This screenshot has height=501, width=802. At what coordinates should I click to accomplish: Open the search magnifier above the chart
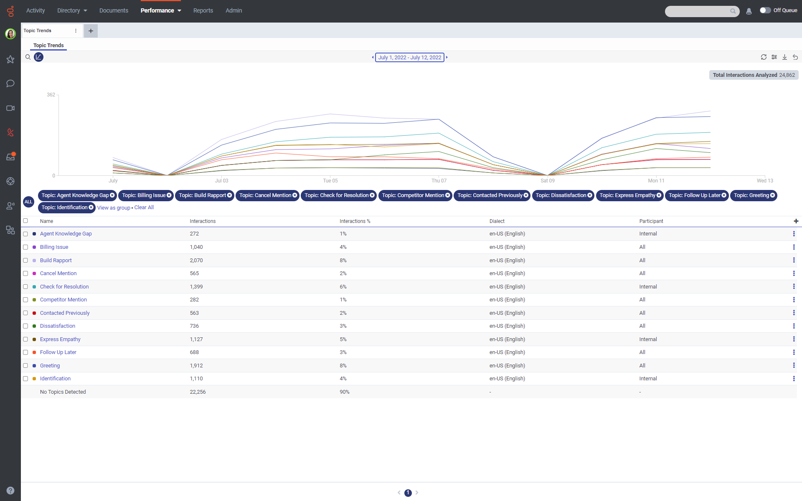[x=28, y=57]
